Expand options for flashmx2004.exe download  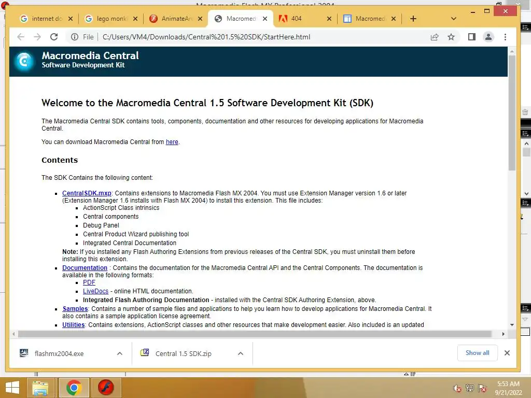(x=120, y=353)
